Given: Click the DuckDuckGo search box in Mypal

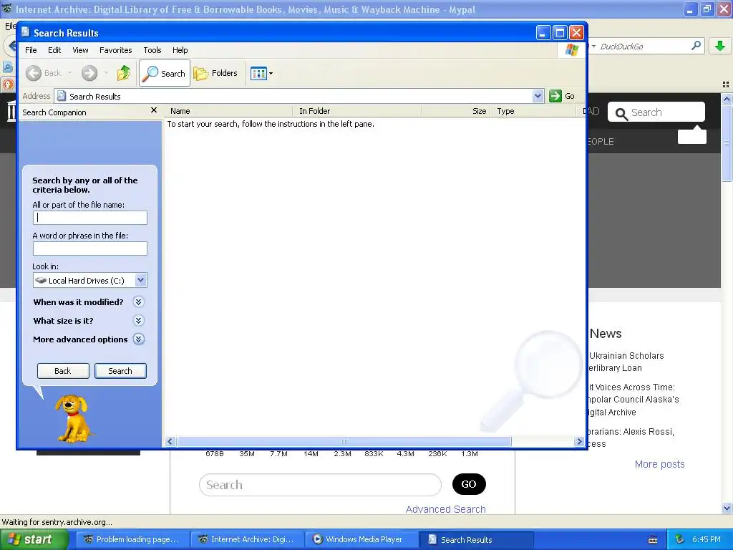Looking at the screenshot, I should pos(643,47).
